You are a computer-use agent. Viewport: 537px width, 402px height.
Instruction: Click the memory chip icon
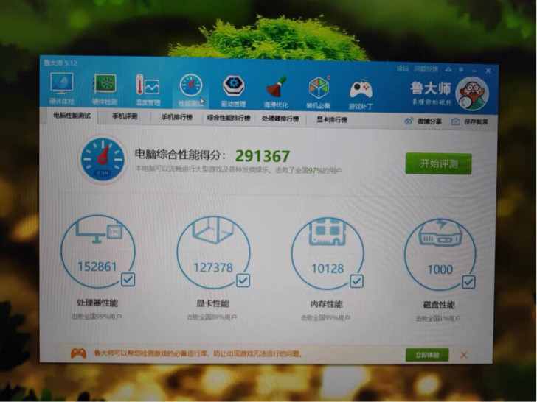coord(327,232)
